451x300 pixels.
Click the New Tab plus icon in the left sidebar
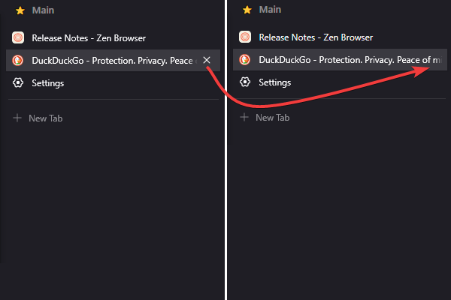(x=17, y=118)
